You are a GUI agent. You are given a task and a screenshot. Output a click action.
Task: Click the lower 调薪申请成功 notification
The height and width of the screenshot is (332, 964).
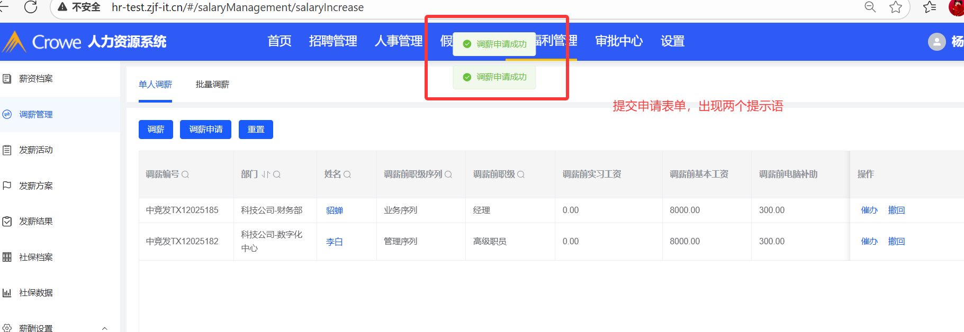pyautogui.click(x=494, y=77)
